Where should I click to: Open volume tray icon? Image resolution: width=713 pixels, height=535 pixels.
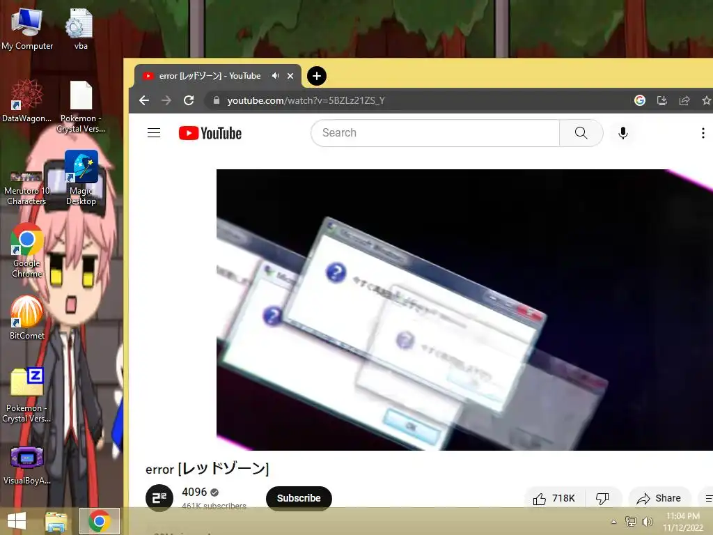tap(647, 521)
